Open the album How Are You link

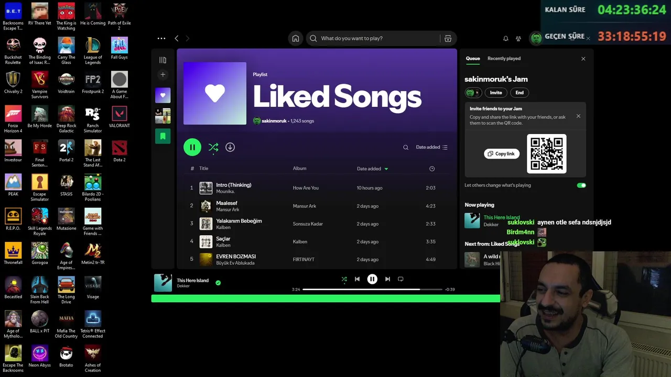point(306,188)
